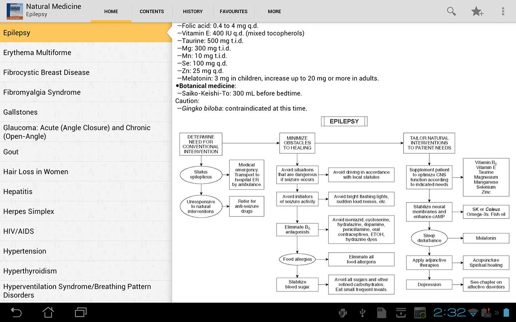Tap the screenshot saved notification icon

420,313
